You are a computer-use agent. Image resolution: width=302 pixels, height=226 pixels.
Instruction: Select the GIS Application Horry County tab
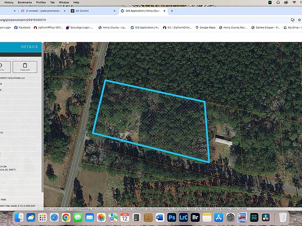143,11
